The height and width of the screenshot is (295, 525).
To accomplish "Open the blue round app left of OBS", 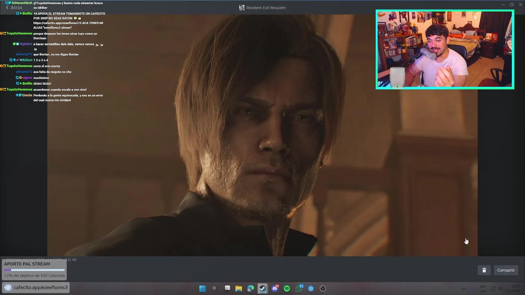I will tap(311, 288).
